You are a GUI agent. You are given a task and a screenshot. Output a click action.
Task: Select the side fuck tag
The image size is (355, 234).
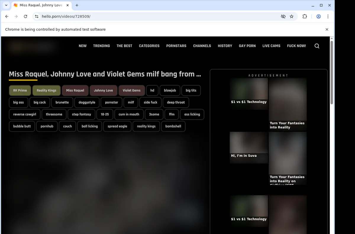(x=151, y=102)
